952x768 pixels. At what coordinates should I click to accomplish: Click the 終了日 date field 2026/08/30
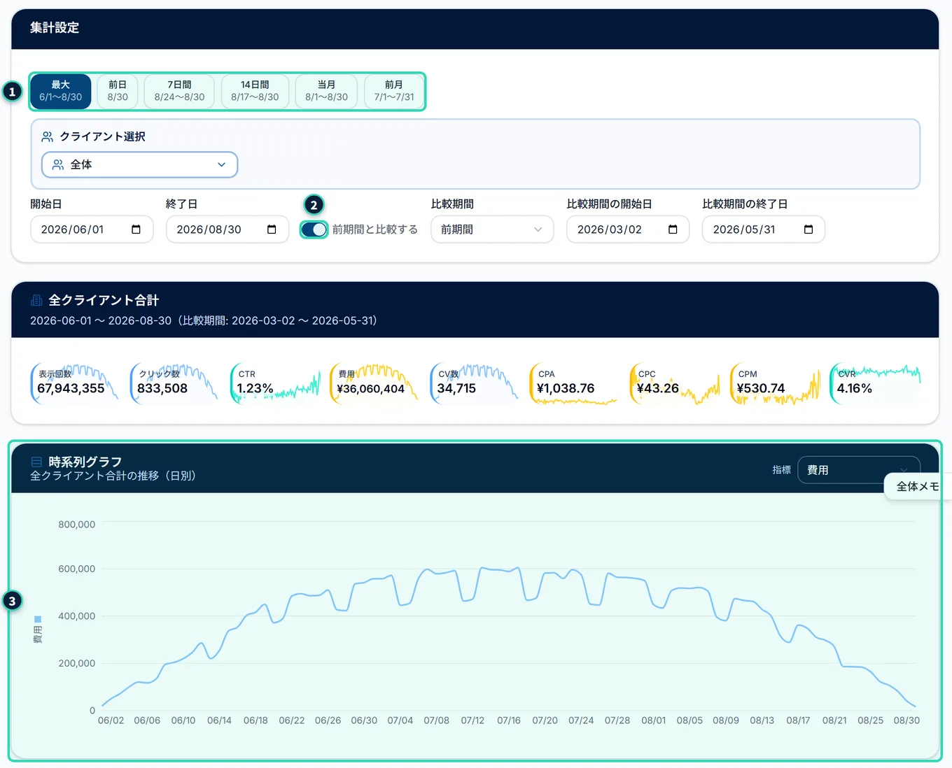point(227,229)
